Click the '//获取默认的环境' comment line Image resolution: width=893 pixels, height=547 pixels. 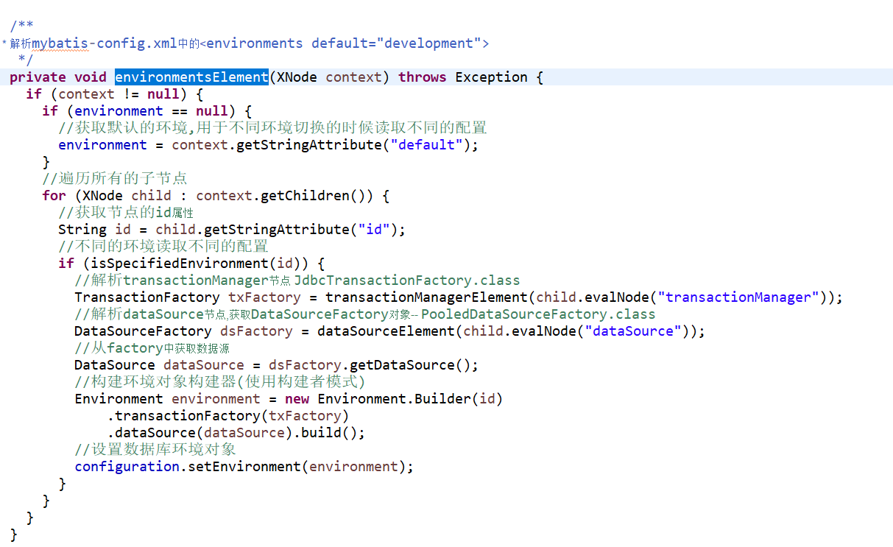(x=272, y=128)
